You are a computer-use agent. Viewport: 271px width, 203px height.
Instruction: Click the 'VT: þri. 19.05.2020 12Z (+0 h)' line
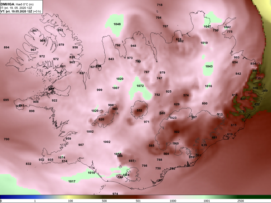click(21, 11)
